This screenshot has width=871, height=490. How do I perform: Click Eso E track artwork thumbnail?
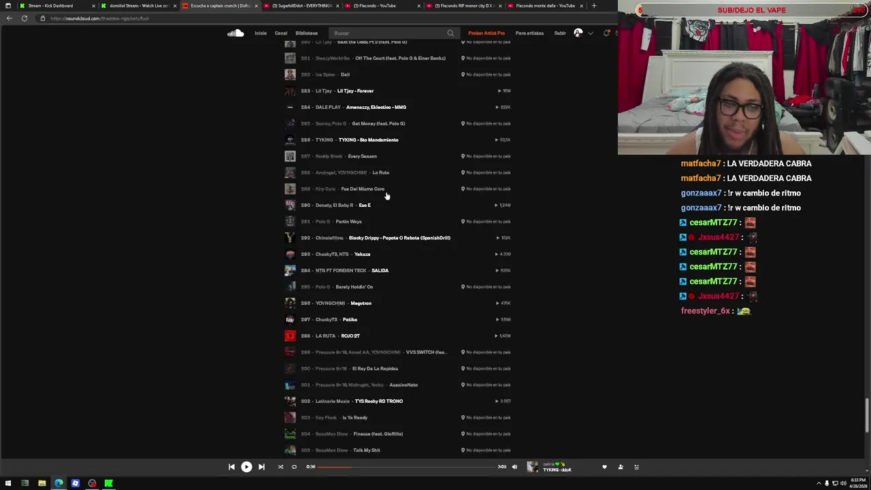click(x=290, y=205)
